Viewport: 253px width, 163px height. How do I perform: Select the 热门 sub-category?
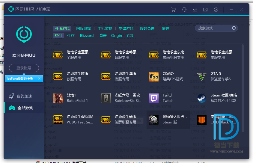[x=59, y=35]
